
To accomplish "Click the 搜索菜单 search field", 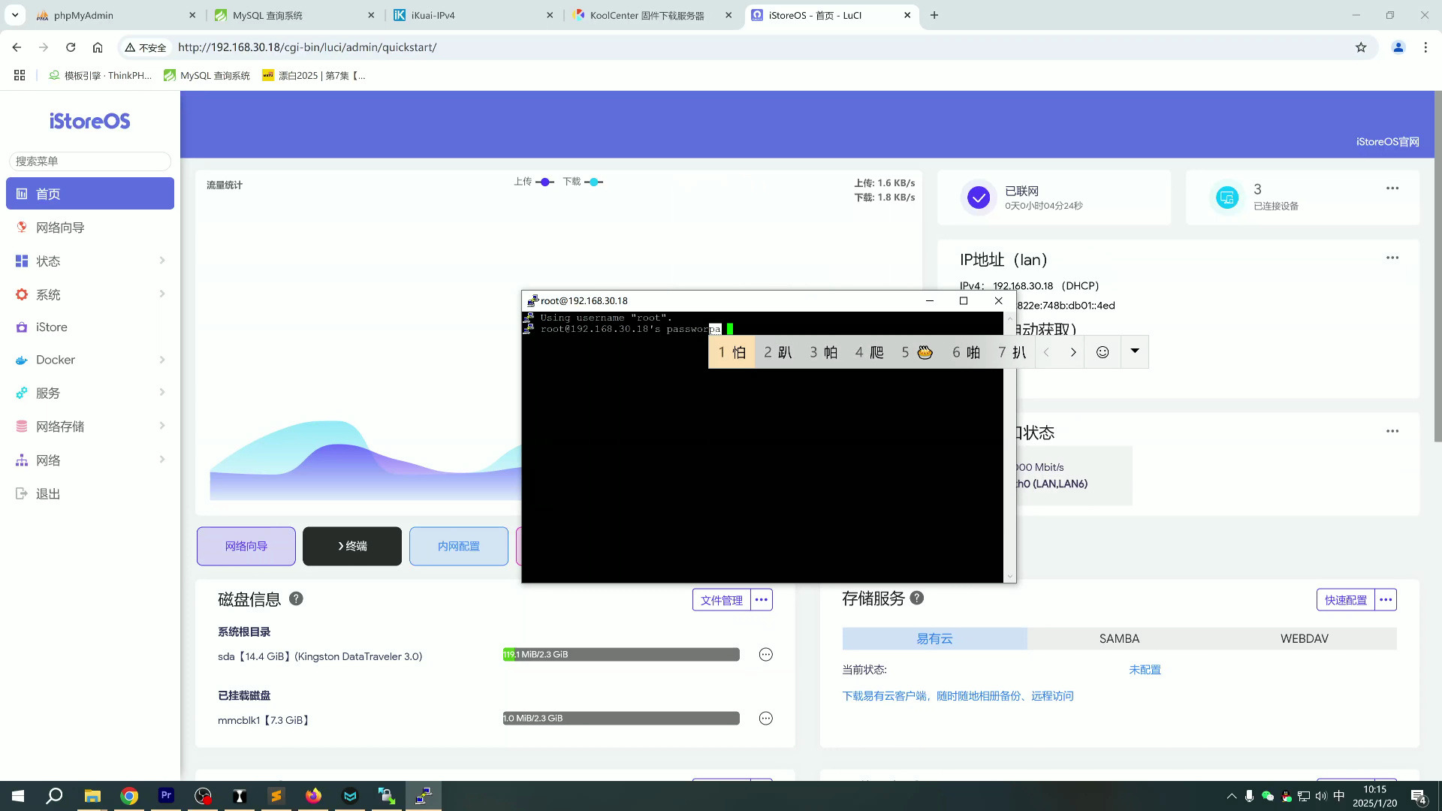I will point(90,161).
